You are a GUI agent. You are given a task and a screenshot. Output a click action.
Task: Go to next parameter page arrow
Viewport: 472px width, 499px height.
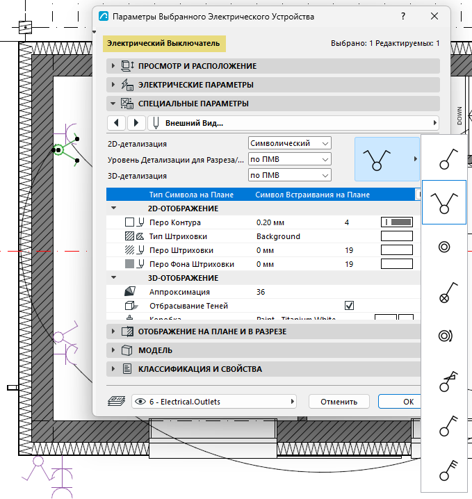(x=136, y=123)
